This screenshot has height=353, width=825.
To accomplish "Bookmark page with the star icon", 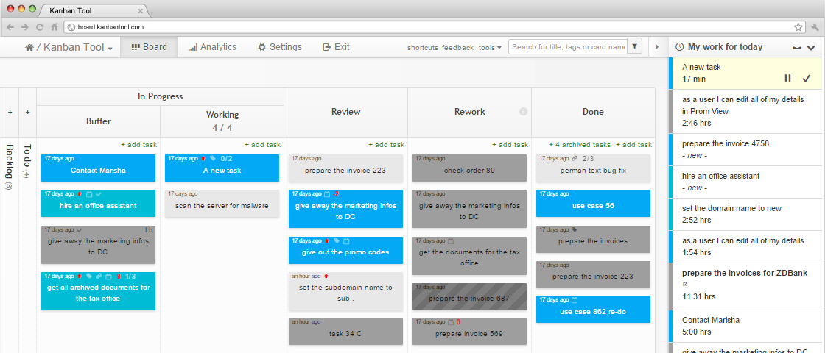I will (x=798, y=26).
